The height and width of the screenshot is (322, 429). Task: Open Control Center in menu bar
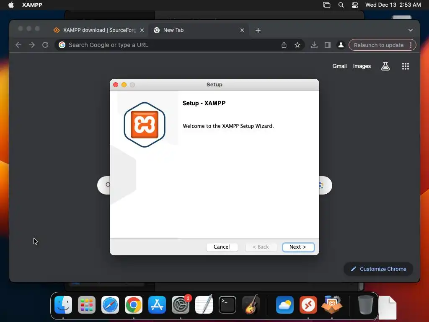tap(355, 5)
